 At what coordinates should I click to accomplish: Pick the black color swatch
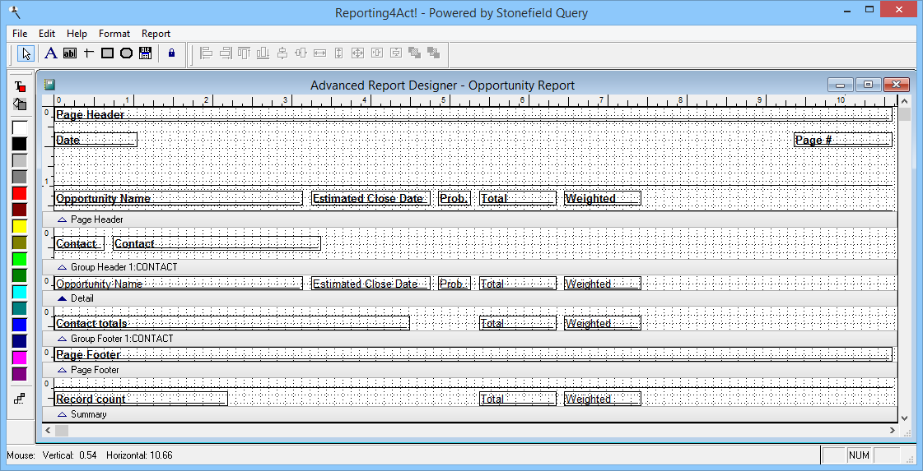tap(20, 144)
